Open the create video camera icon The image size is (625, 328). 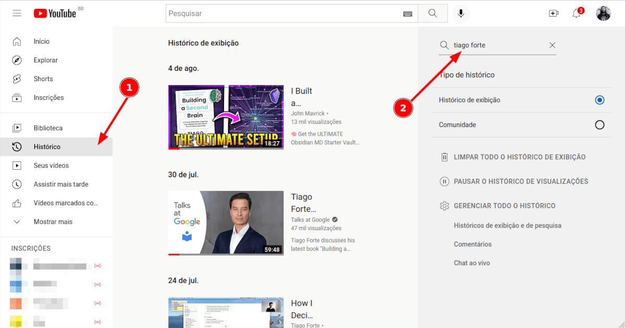(554, 14)
